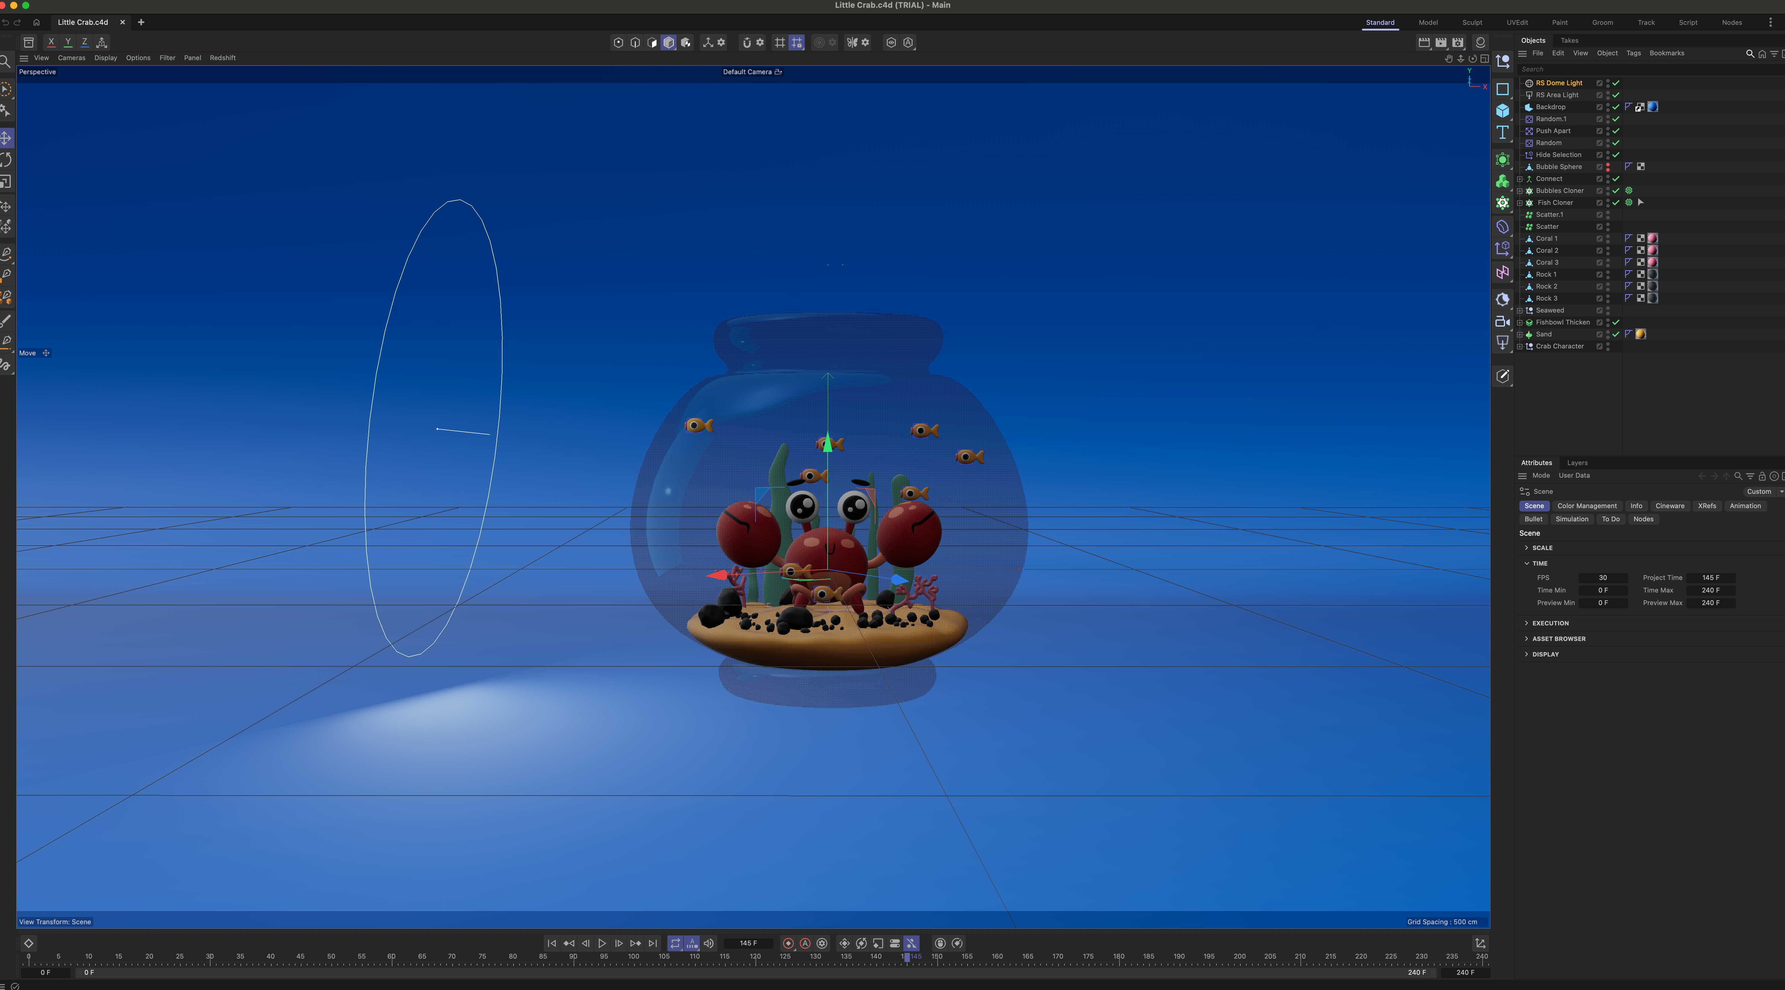The image size is (1785, 990).
Task: Click the home icon beside the document tab
Action: click(37, 22)
